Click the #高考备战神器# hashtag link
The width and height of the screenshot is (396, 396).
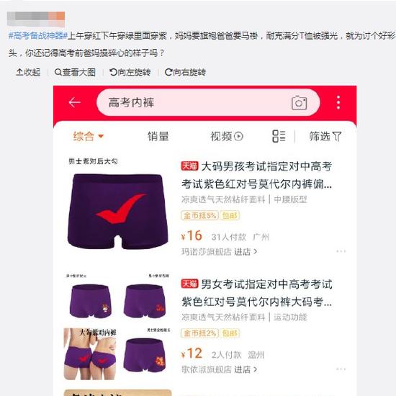[x=38, y=35]
